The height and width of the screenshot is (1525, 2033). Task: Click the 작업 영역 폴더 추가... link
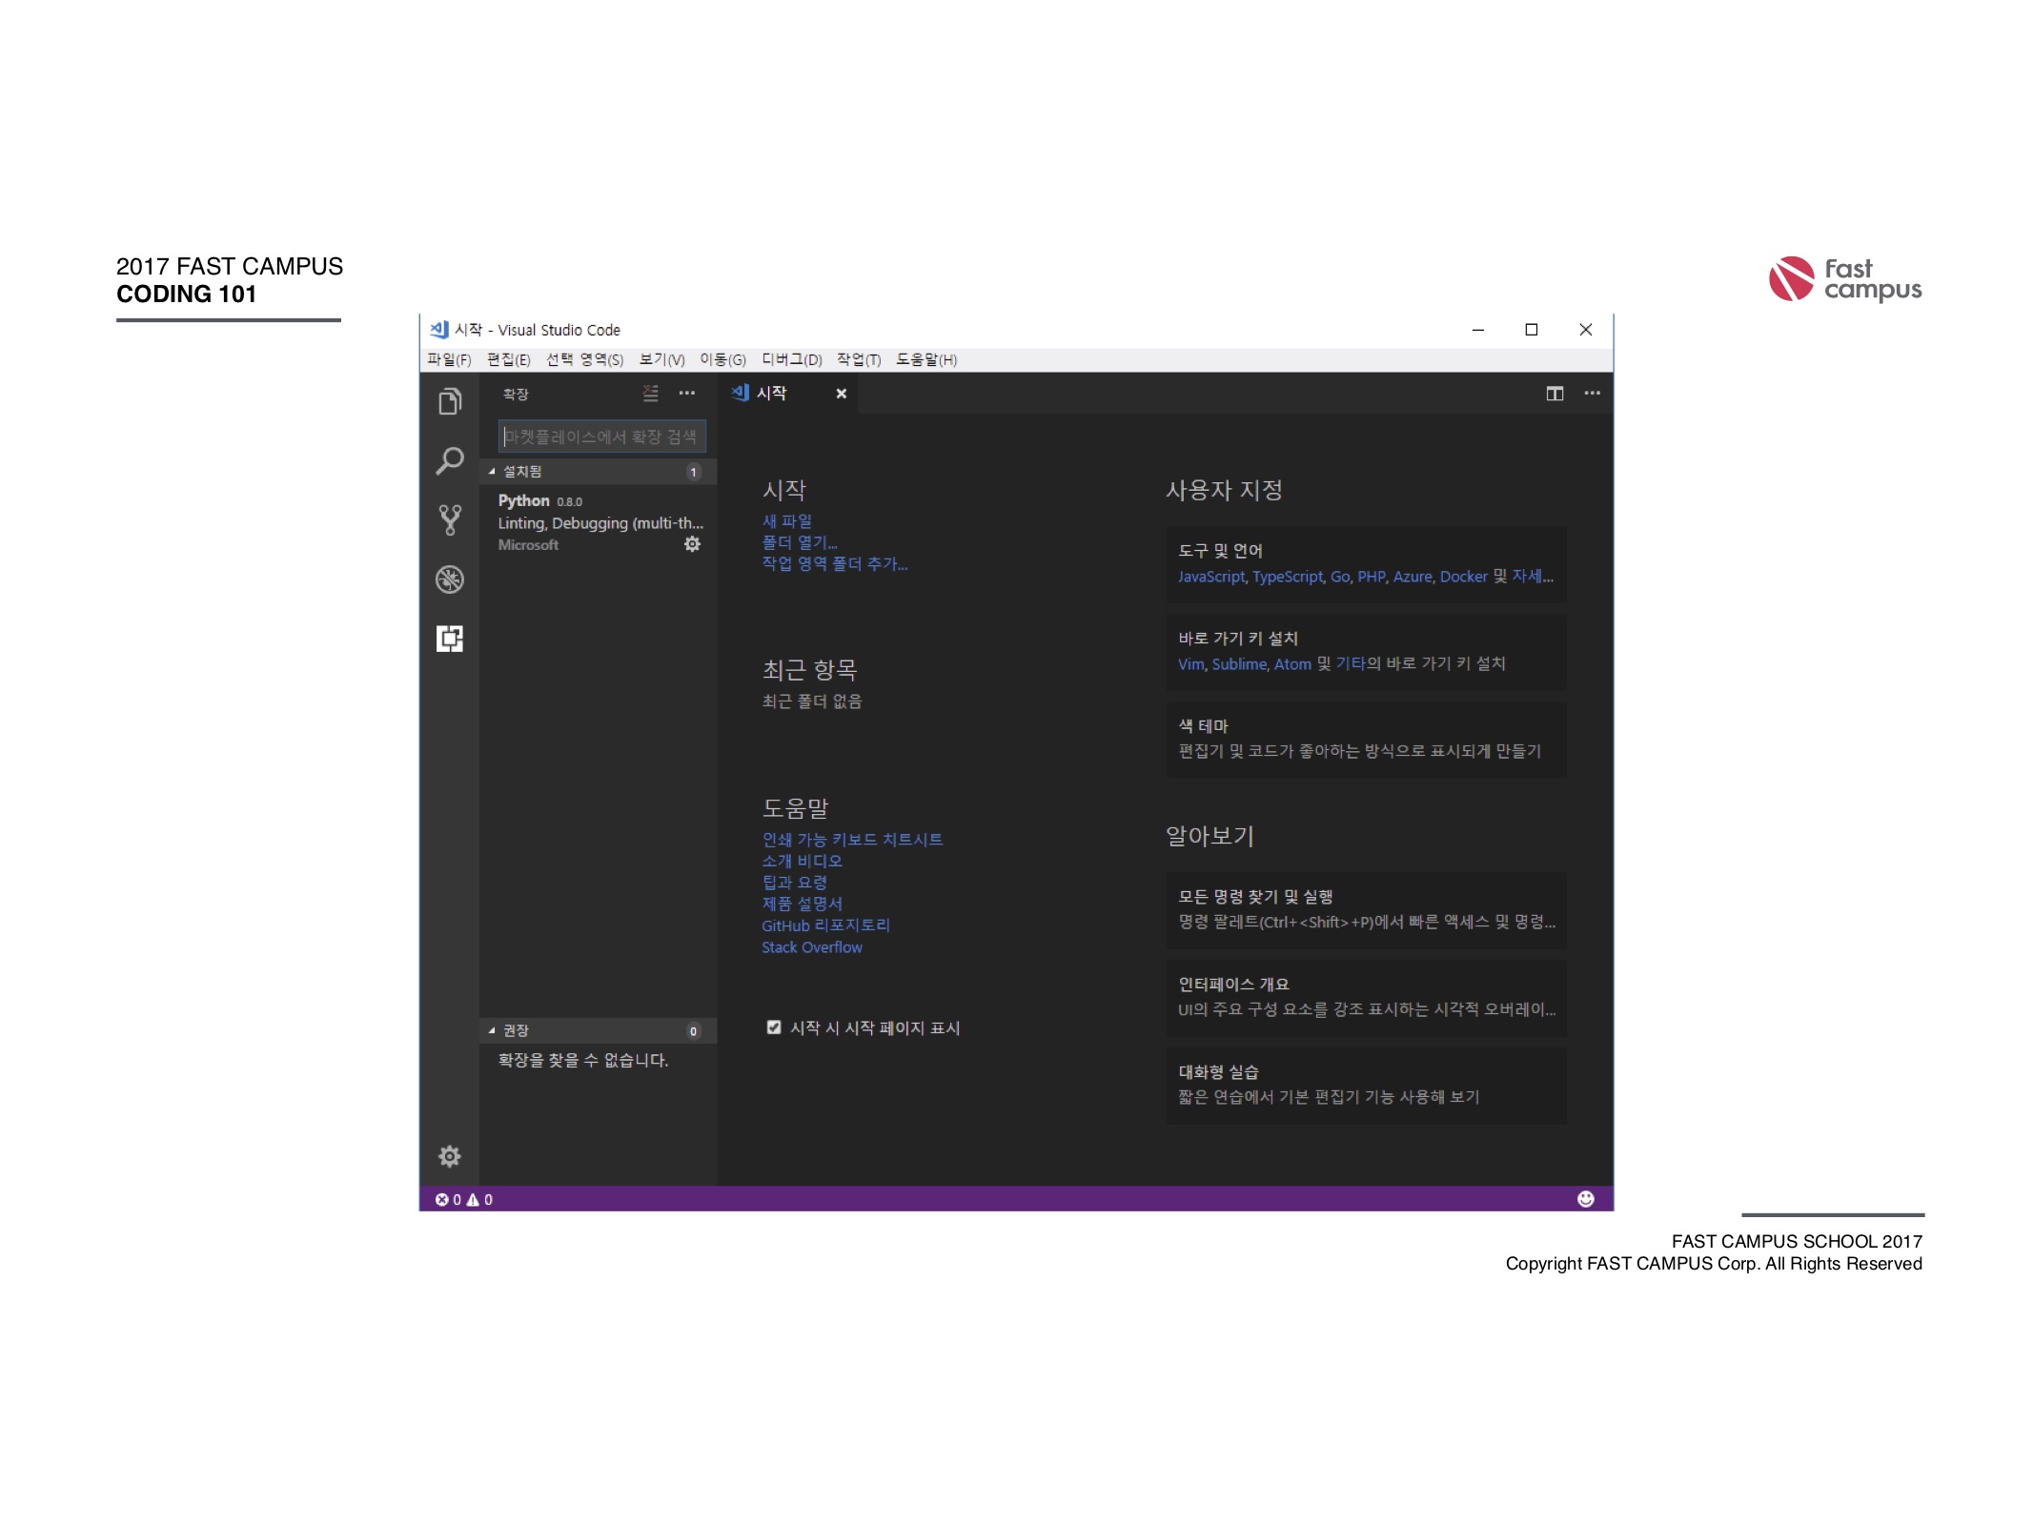(835, 564)
